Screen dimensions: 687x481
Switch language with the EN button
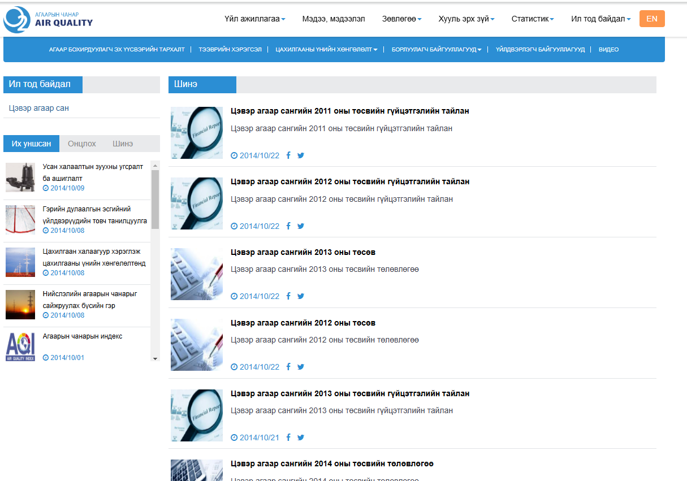652,19
